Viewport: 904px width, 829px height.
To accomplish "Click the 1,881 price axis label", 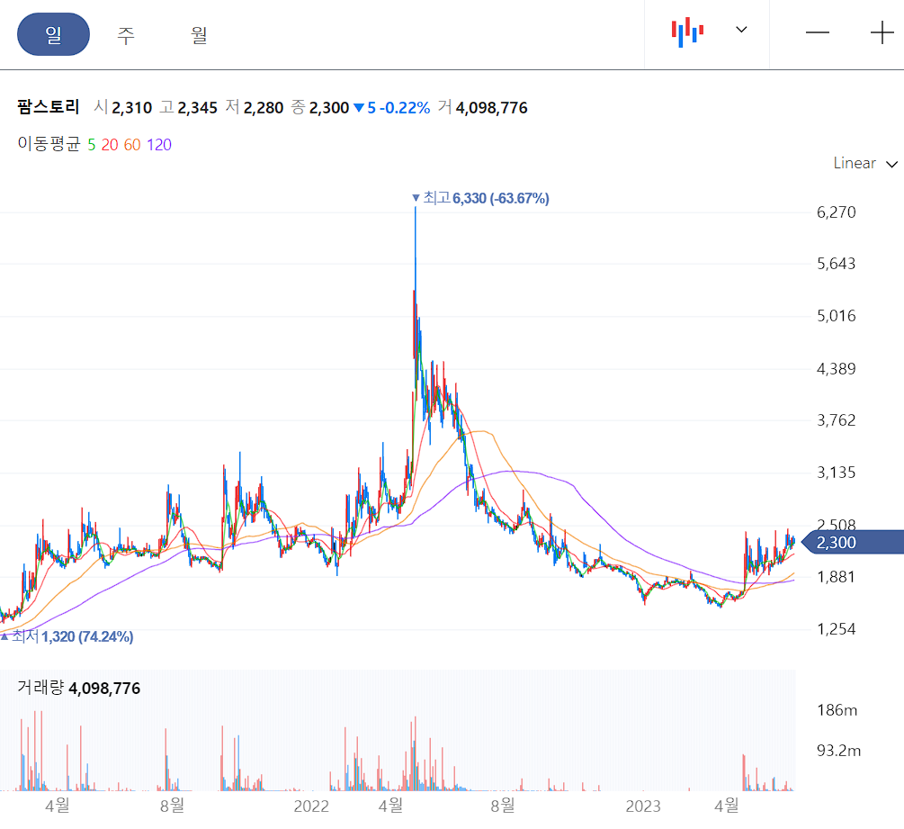I will coord(836,577).
